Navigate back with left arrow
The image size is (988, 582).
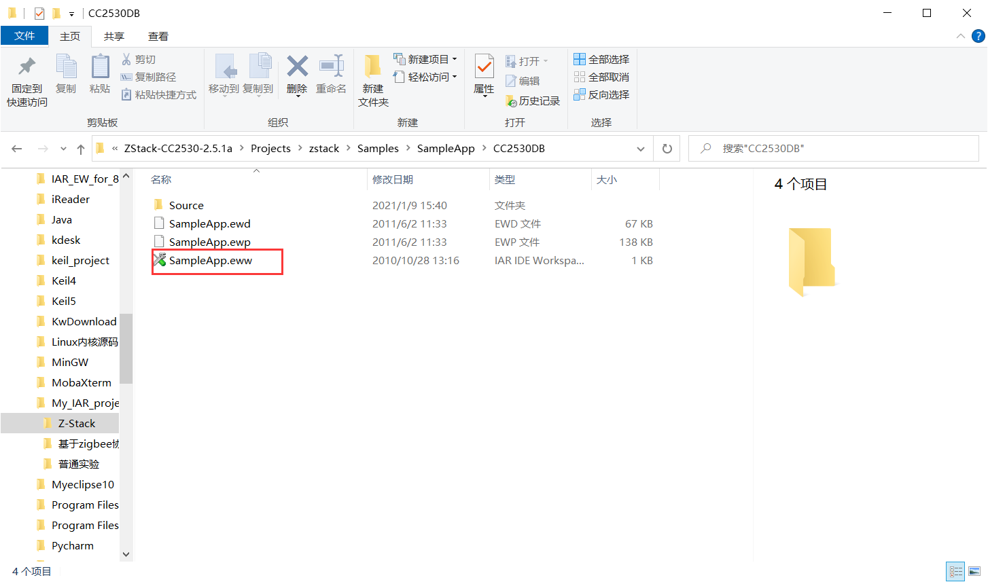(17, 149)
